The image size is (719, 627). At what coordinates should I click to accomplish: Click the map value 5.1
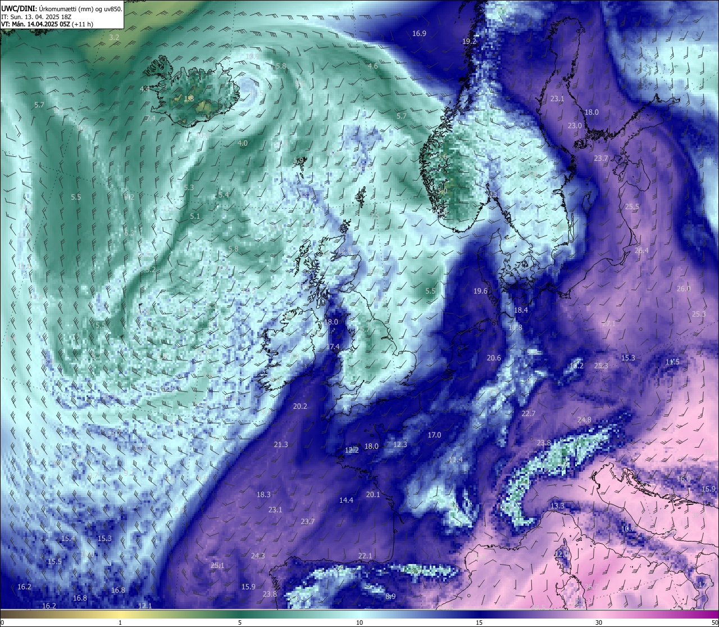[195, 216]
